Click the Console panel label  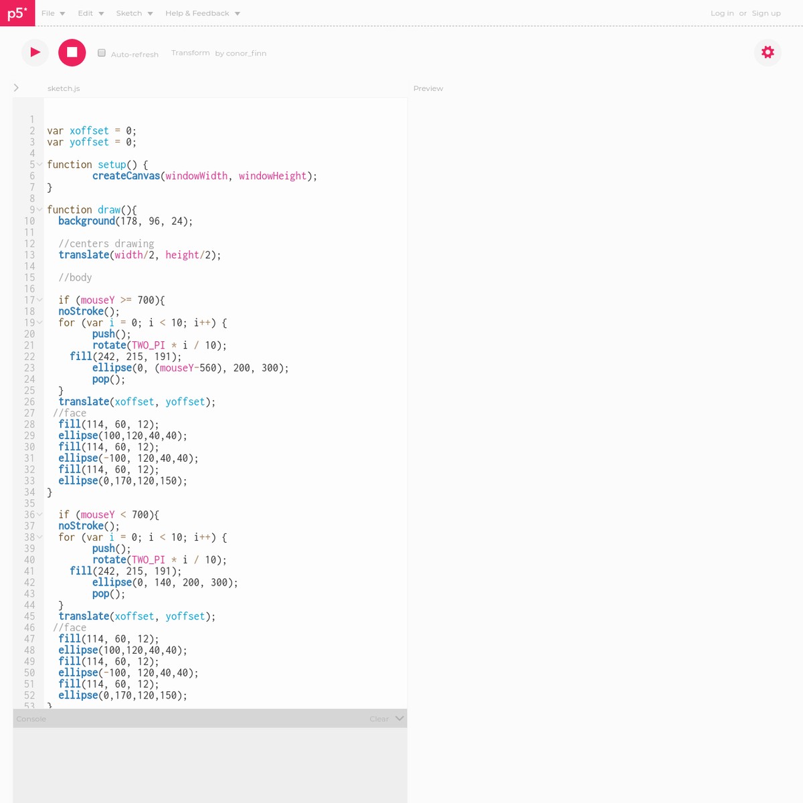pos(31,719)
